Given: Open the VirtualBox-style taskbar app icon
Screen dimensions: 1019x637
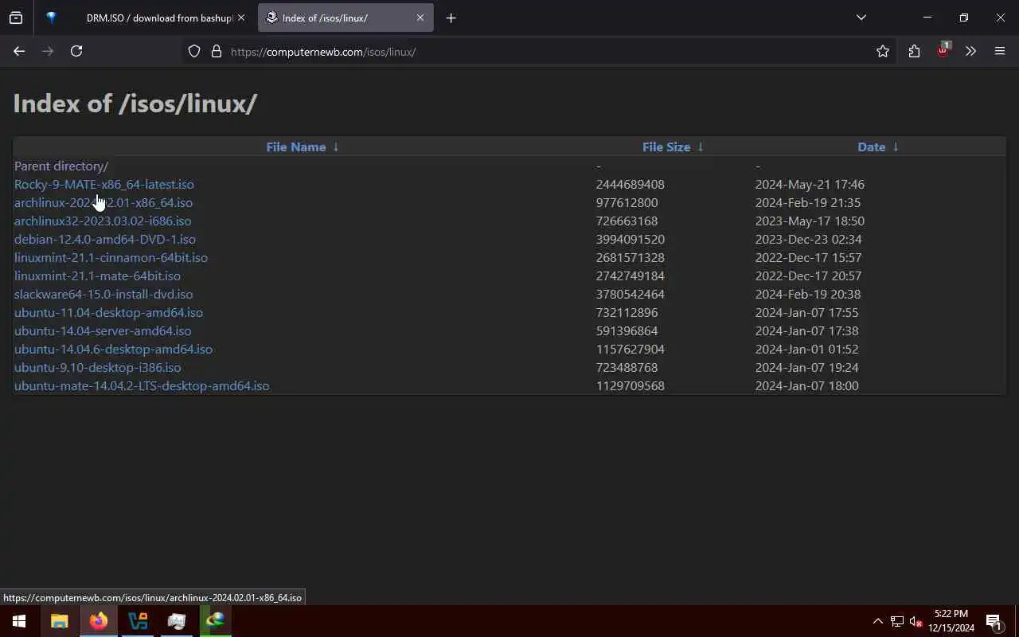Looking at the screenshot, I should (x=138, y=621).
